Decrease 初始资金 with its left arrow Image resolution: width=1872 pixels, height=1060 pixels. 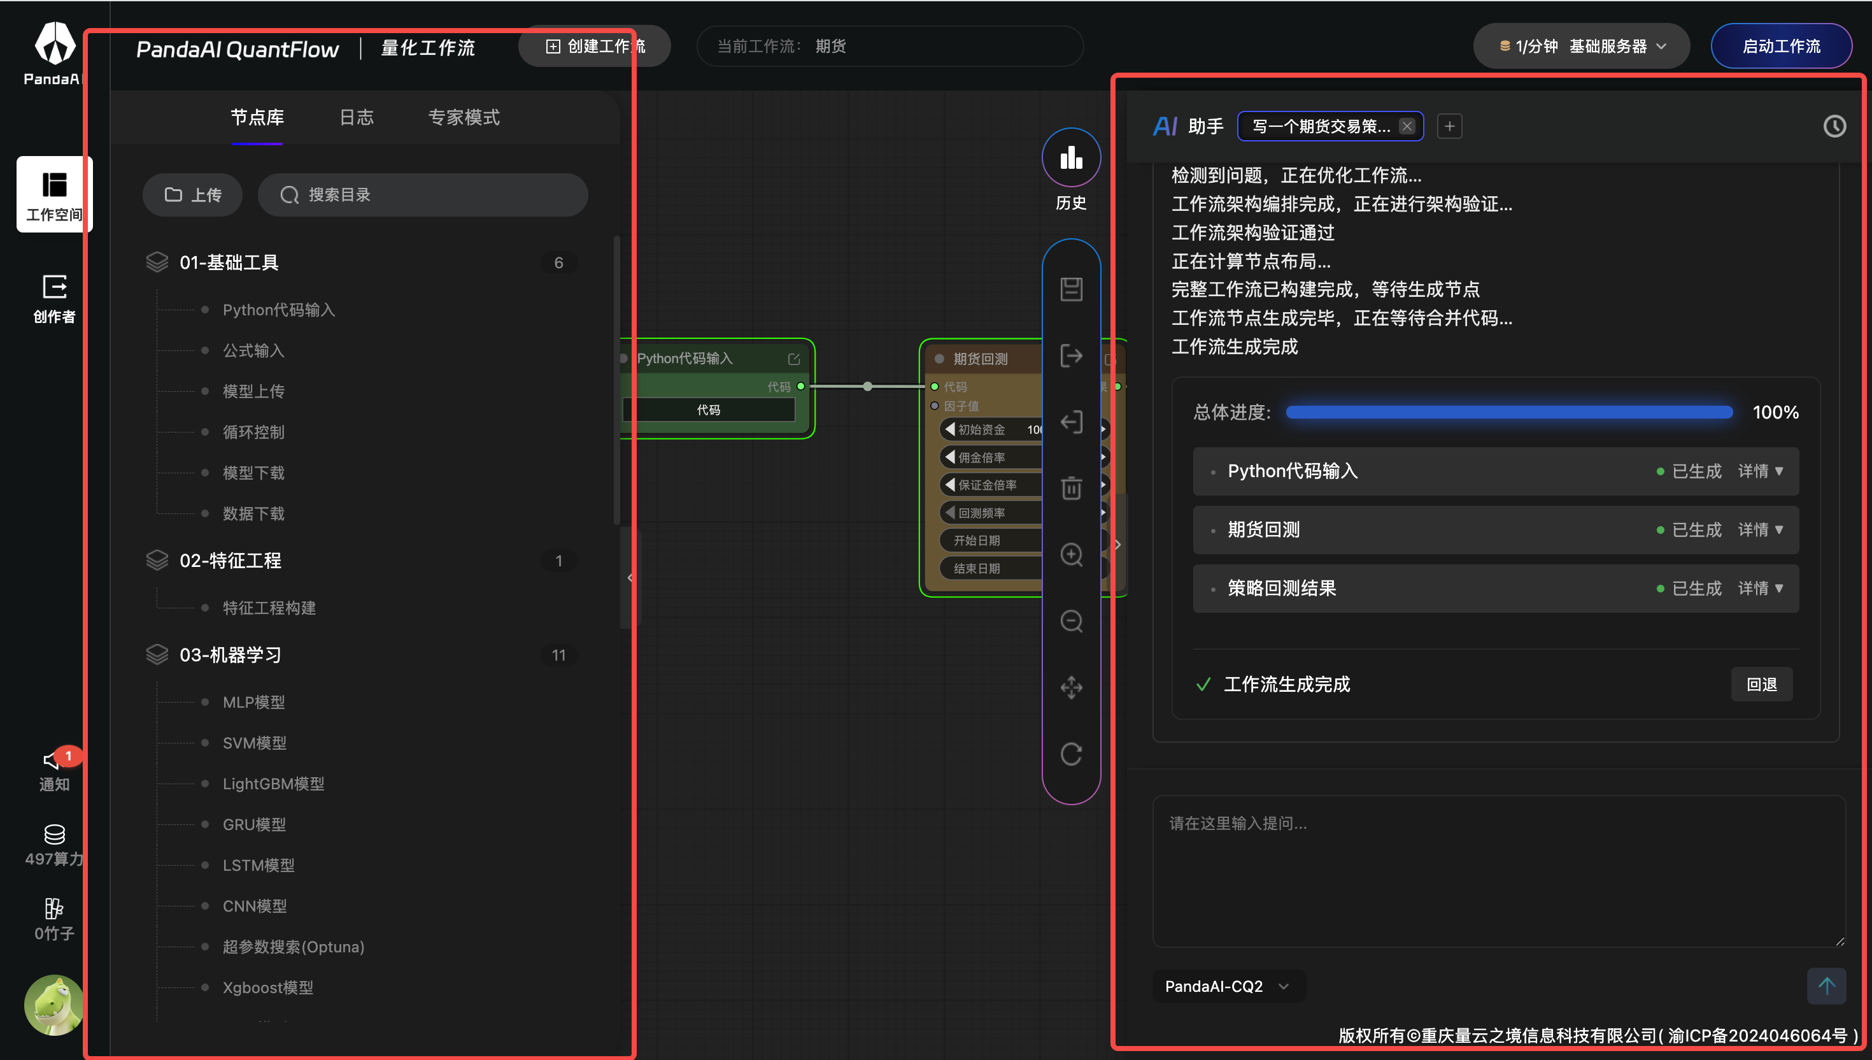(x=949, y=429)
